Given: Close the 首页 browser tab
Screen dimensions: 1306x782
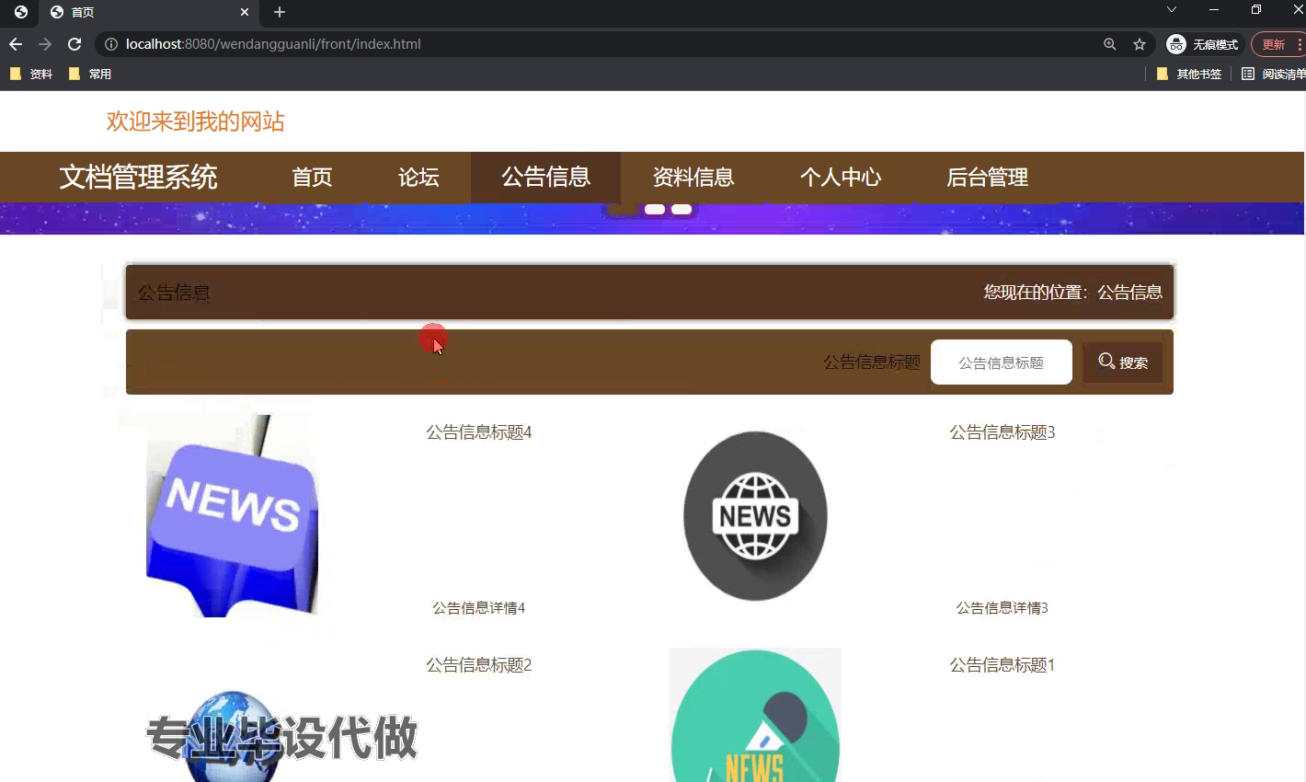Looking at the screenshot, I should coord(245,12).
